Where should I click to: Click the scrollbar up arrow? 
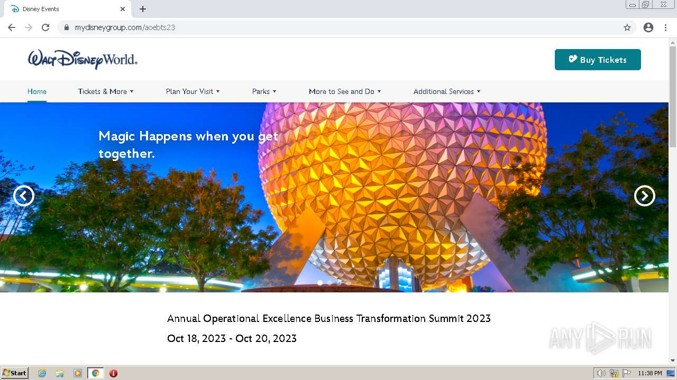pyautogui.click(x=673, y=42)
